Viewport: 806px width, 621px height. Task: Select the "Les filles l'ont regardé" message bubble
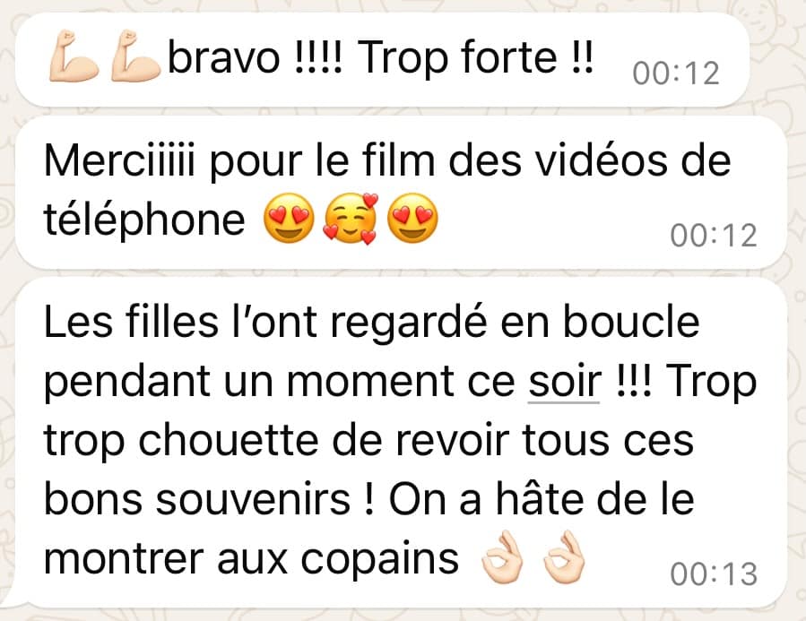click(401, 443)
